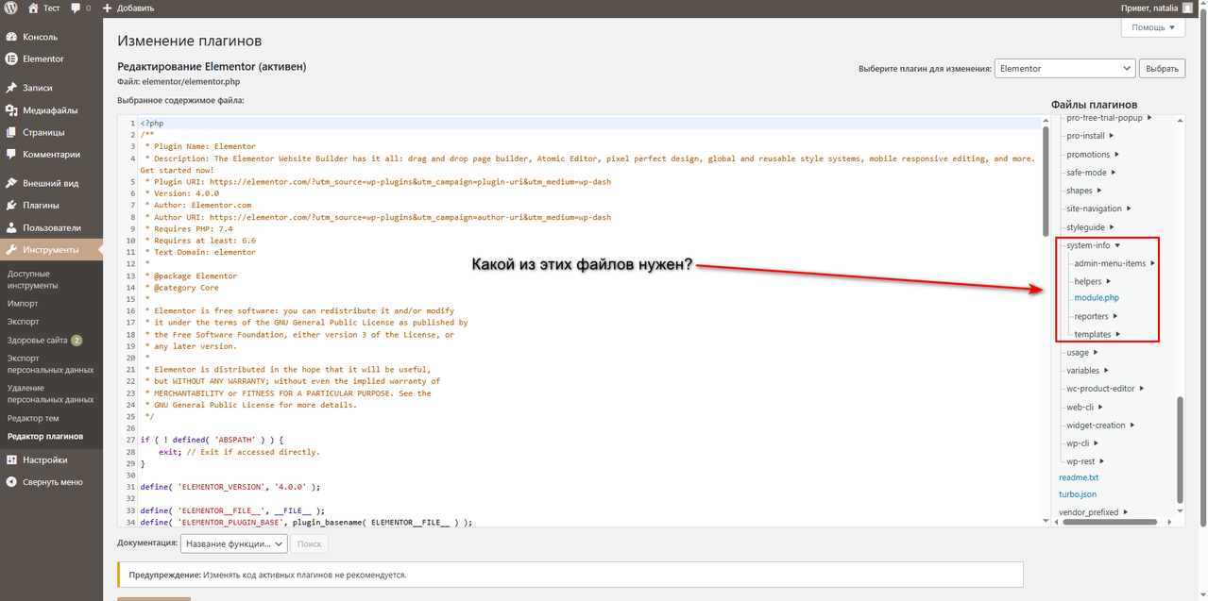Expand vendor_prefixed folder
1208x601 pixels.
(x=1094, y=511)
